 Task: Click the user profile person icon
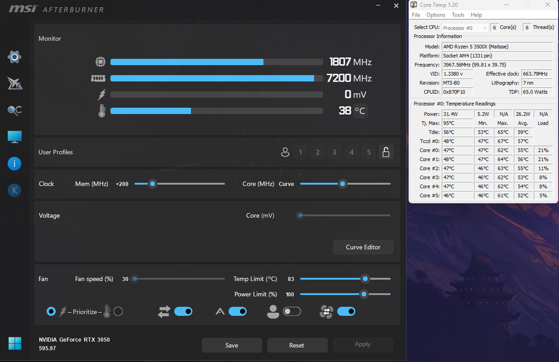pyautogui.click(x=285, y=152)
